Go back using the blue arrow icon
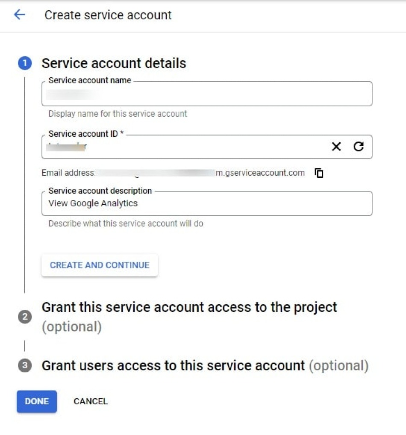The height and width of the screenshot is (435, 406). pos(19,15)
